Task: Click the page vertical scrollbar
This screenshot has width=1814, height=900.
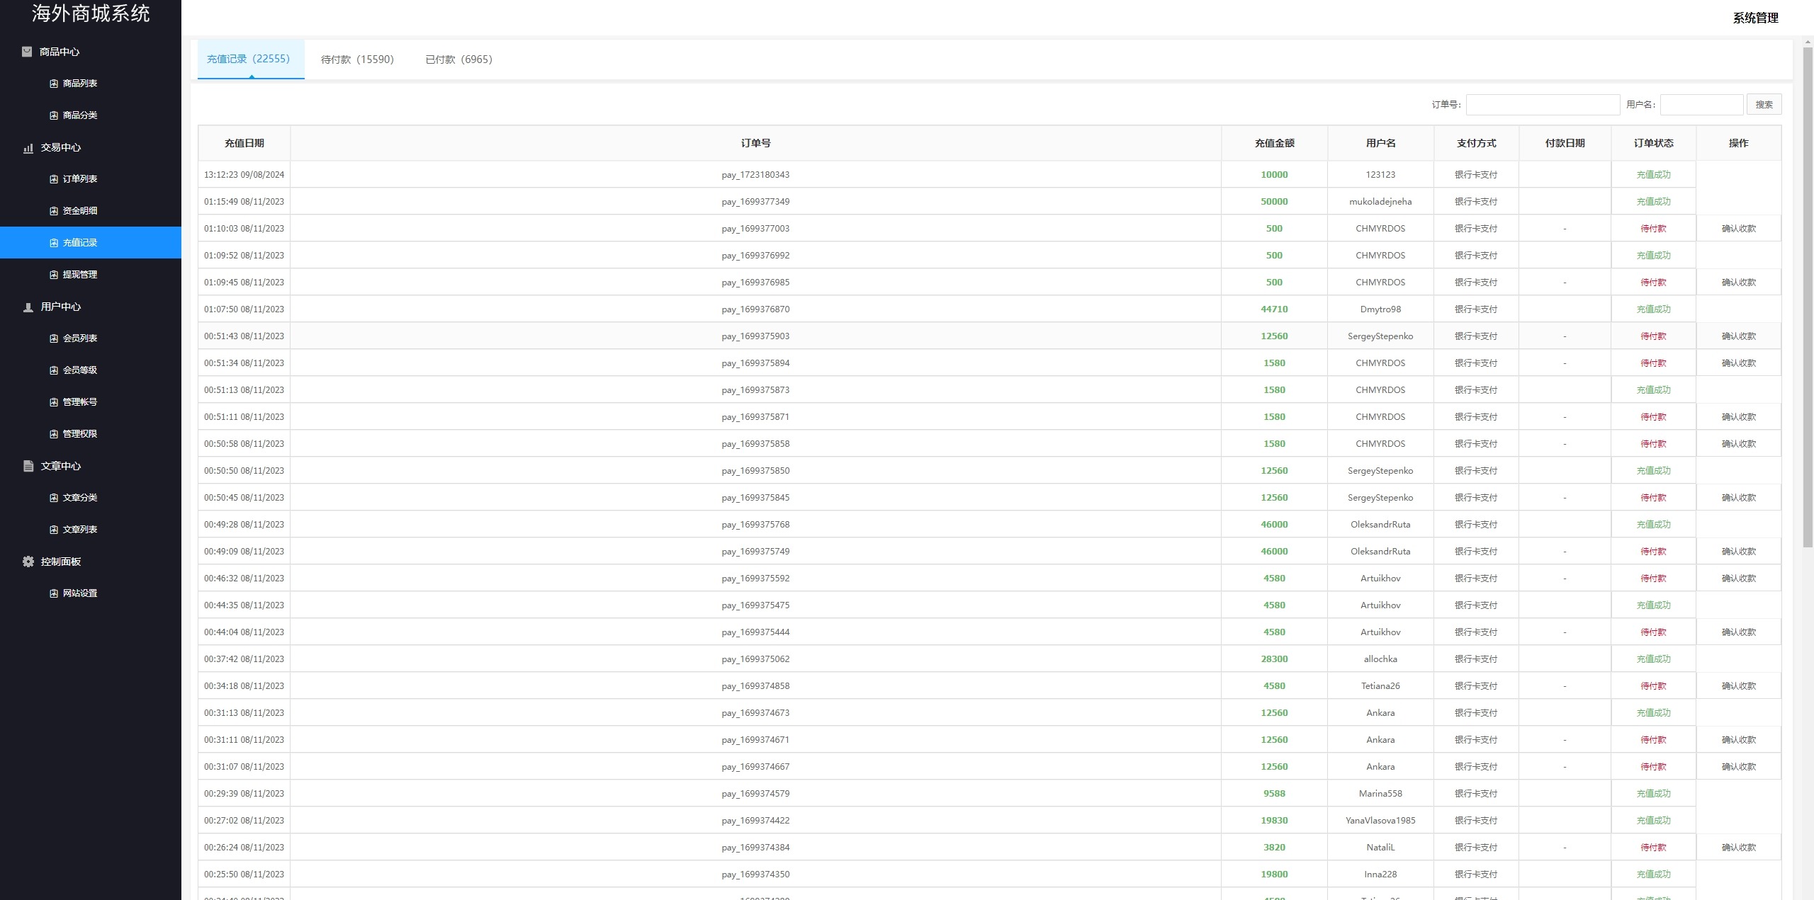Action: [1808, 297]
